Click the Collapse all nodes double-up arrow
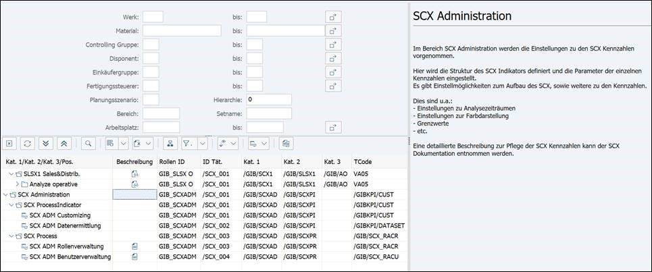The height and width of the screenshot is (272, 652). click(x=64, y=143)
